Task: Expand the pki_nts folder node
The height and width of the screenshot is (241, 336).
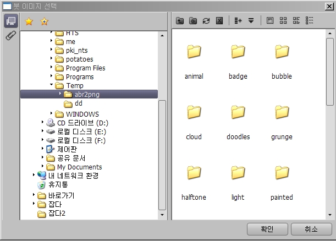Action: pos(51,49)
